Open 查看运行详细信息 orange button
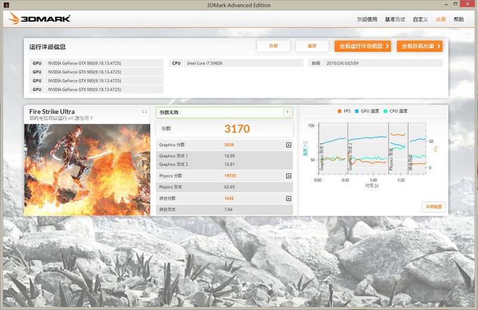The image size is (478, 310). [363, 47]
